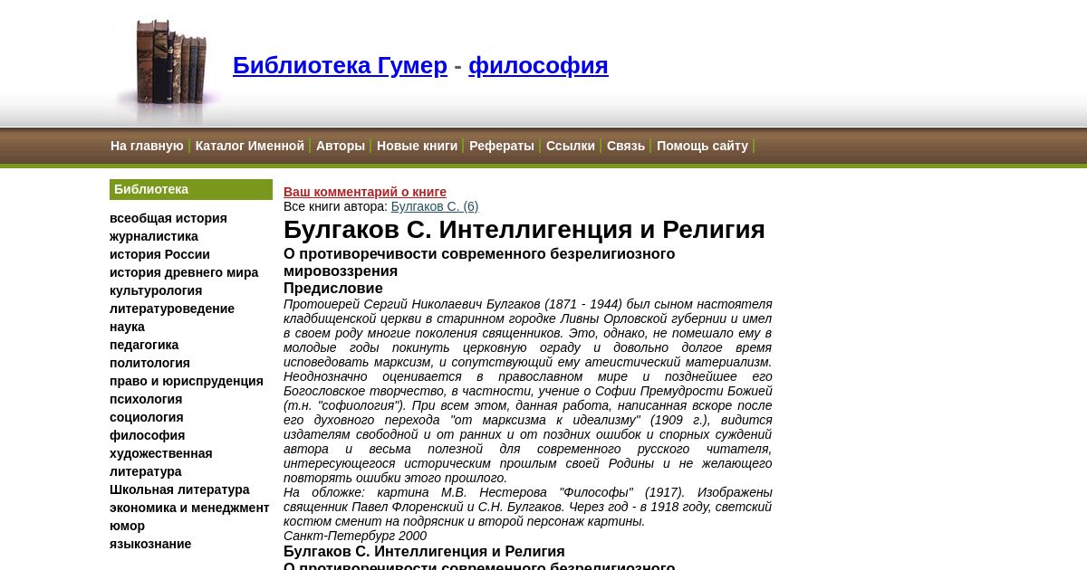Open Каталог Именной in the navigation bar

pos(250,146)
